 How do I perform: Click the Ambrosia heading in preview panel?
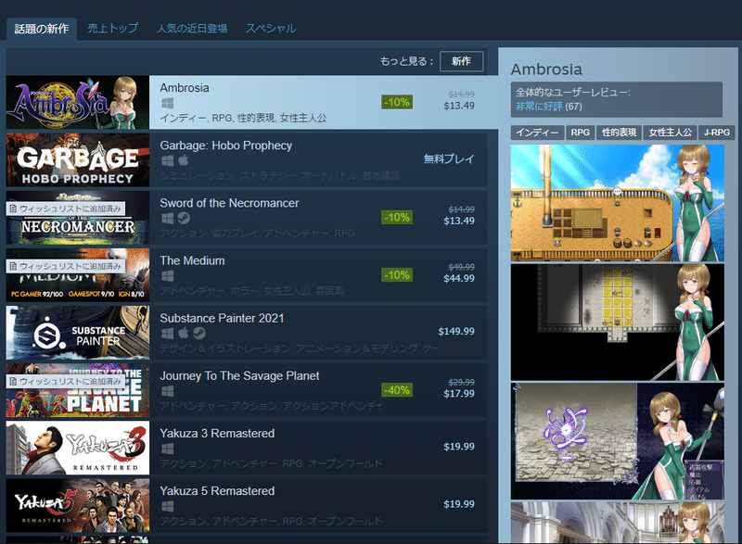[x=546, y=70]
